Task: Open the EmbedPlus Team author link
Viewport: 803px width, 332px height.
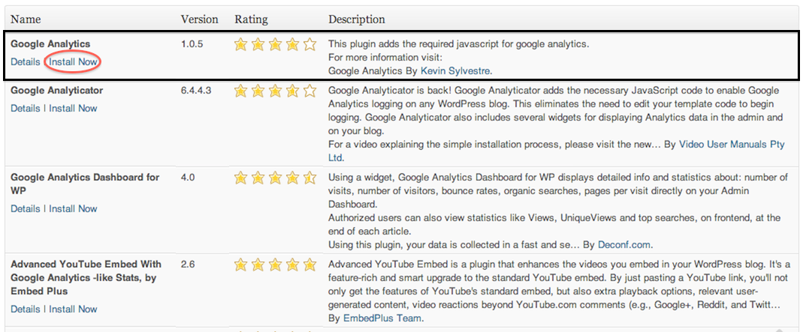Action: (382, 319)
